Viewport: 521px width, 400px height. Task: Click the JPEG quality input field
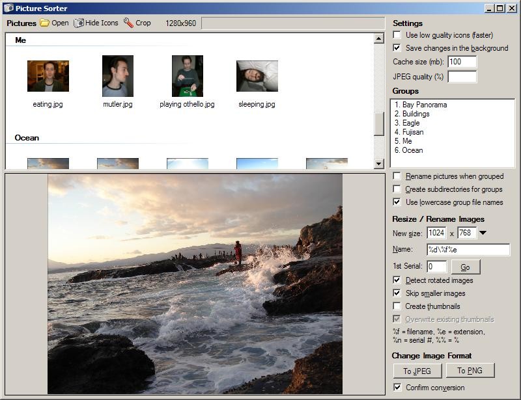pyautogui.click(x=462, y=77)
